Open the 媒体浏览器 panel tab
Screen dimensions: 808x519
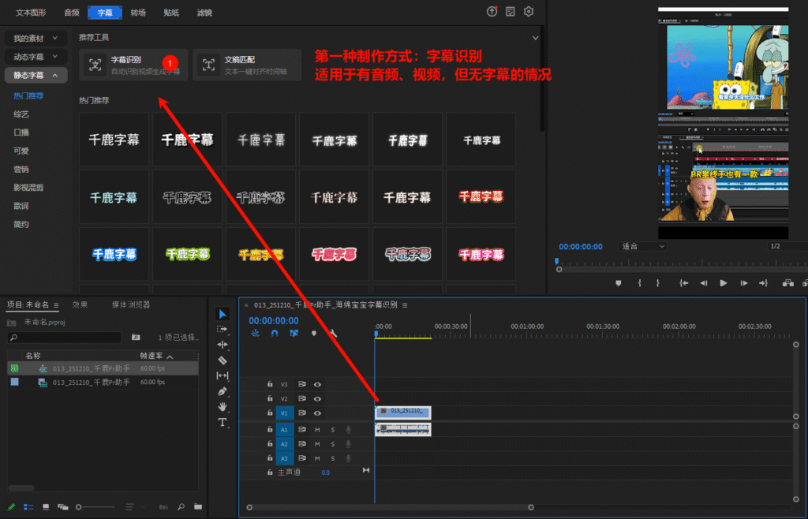(x=130, y=304)
